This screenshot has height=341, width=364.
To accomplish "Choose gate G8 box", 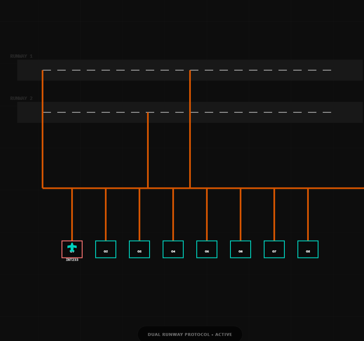I will point(308,249).
